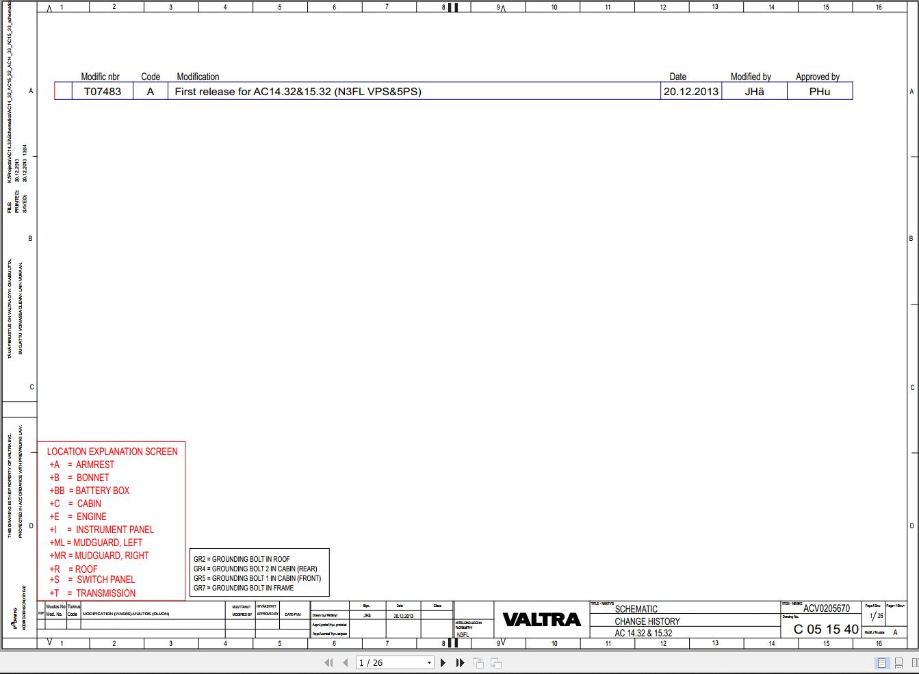
Task: Click the code cell A in change history
Action: click(x=151, y=91)
